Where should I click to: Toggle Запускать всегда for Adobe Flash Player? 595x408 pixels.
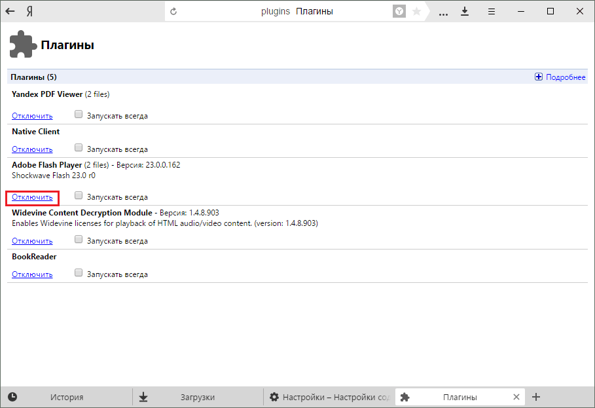[79, 195]
